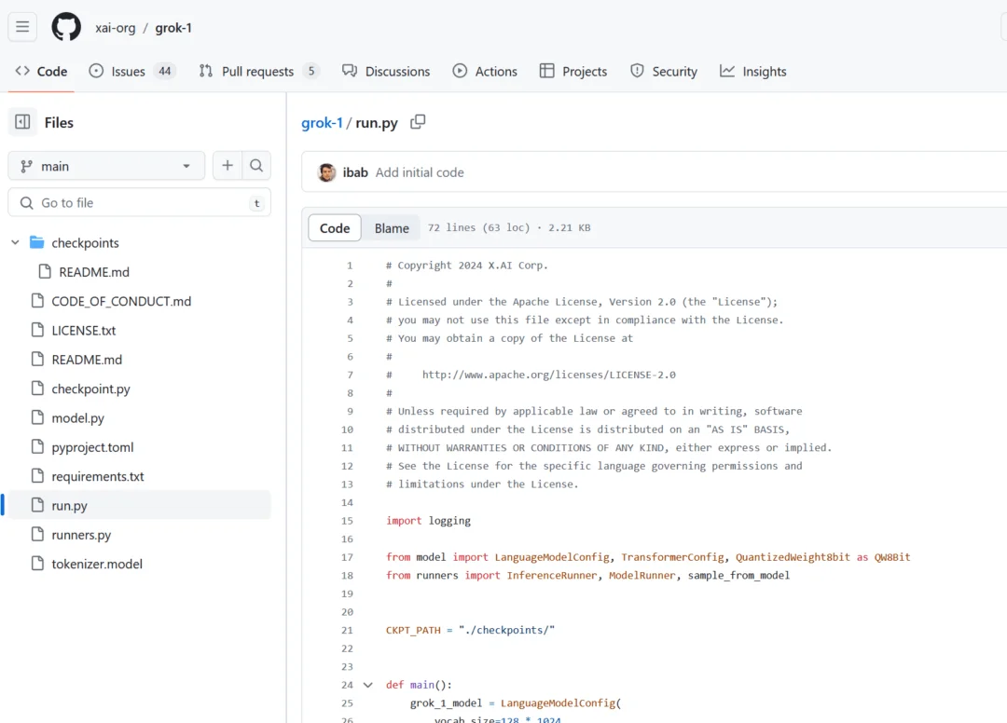Screen dimensions: 1007x723
Task: Click the Go to file field
Action: (140, 202)
